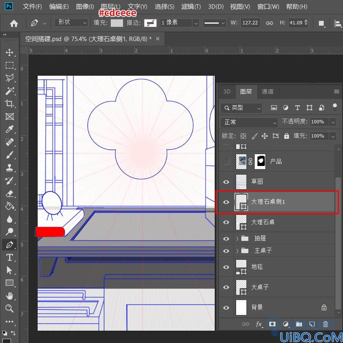Select the Blur tool
Viewport: 343px width, 343px height.
[9, 219]
